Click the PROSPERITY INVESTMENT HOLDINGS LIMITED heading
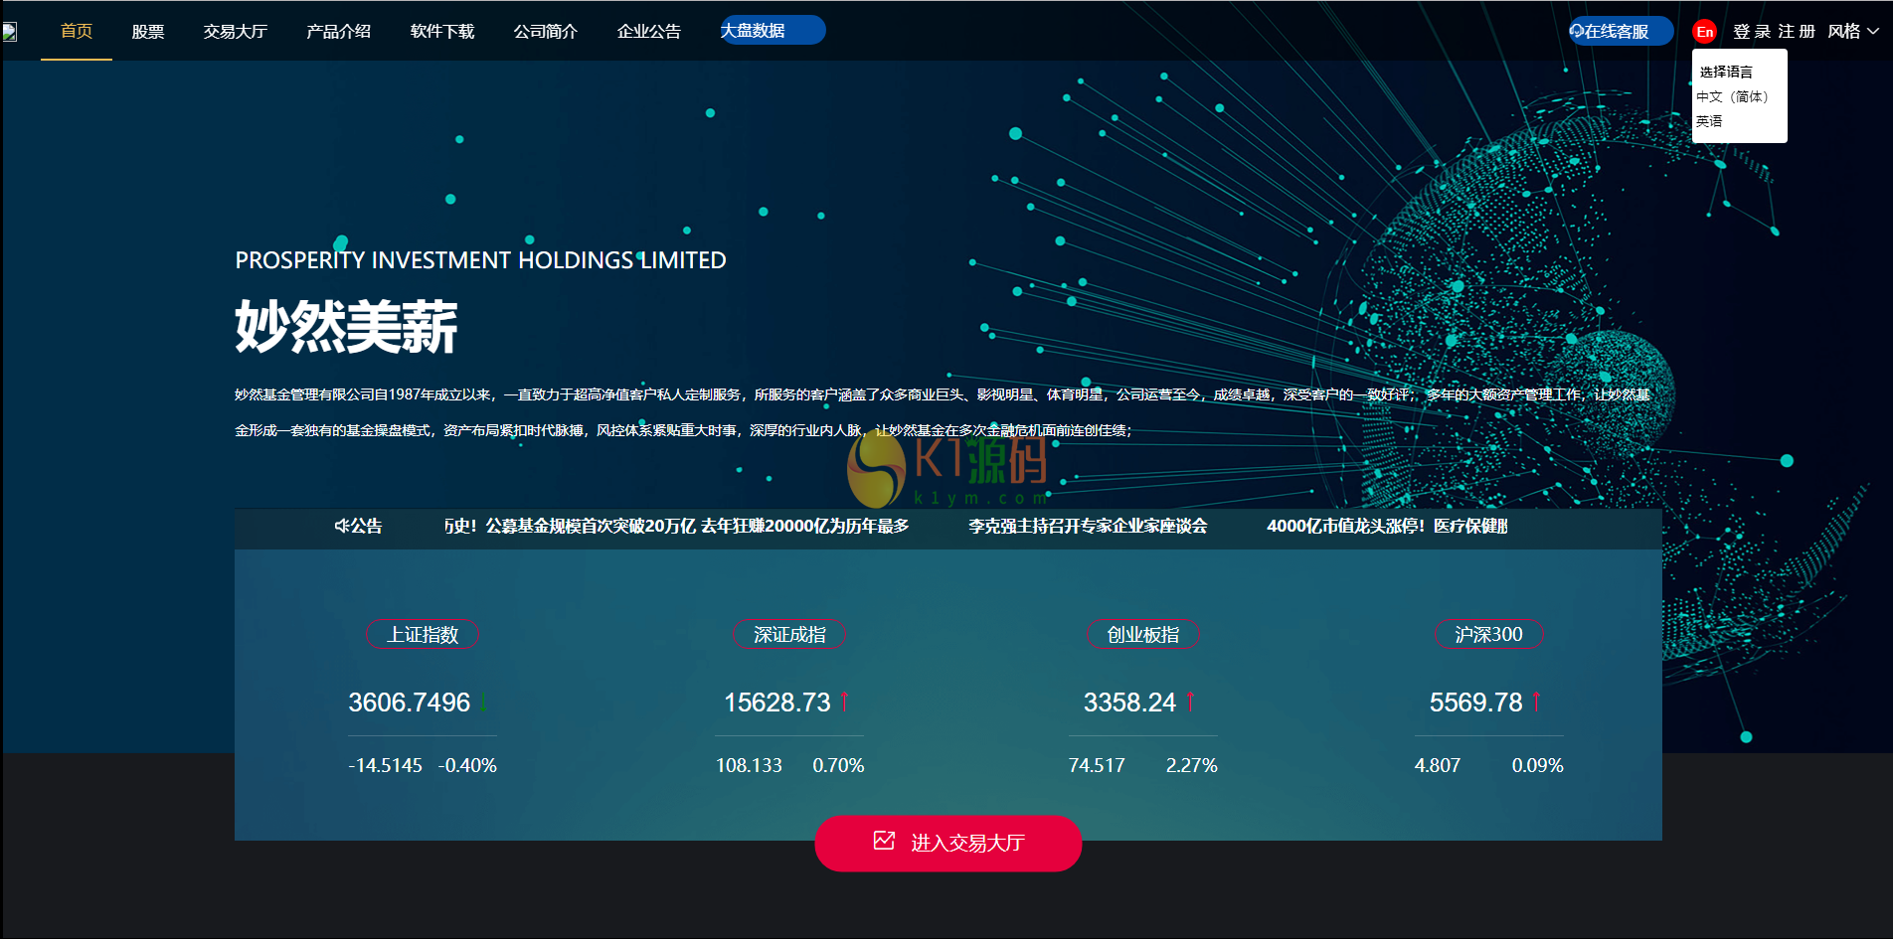The width and height of the screenshot is (1893, 939). (x=480, y=260)
